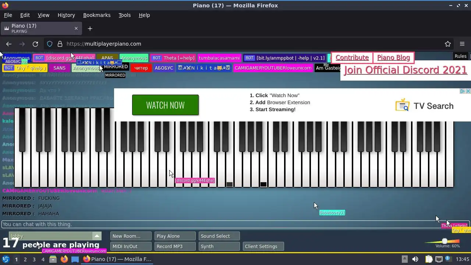Open the Synth button
The image size is (471, 265).
click(x=219, y=246)
